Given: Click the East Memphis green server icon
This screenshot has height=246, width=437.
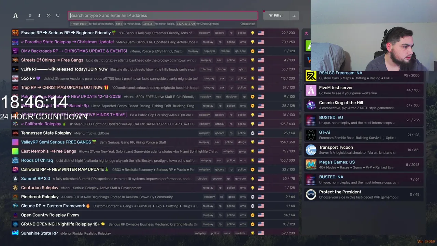Looking at the screenshot, I should [x=15, y=151].
